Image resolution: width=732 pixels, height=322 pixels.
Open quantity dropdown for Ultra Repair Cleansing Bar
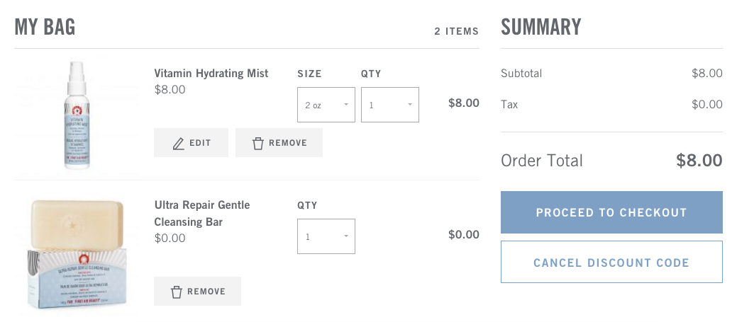[x=326, y=236]
